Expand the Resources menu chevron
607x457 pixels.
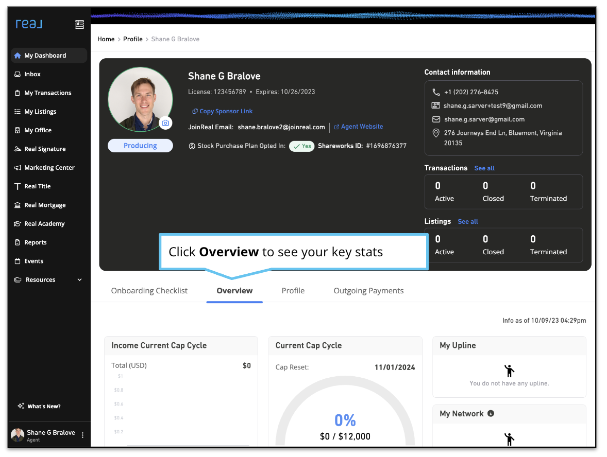tap(79, 280)
